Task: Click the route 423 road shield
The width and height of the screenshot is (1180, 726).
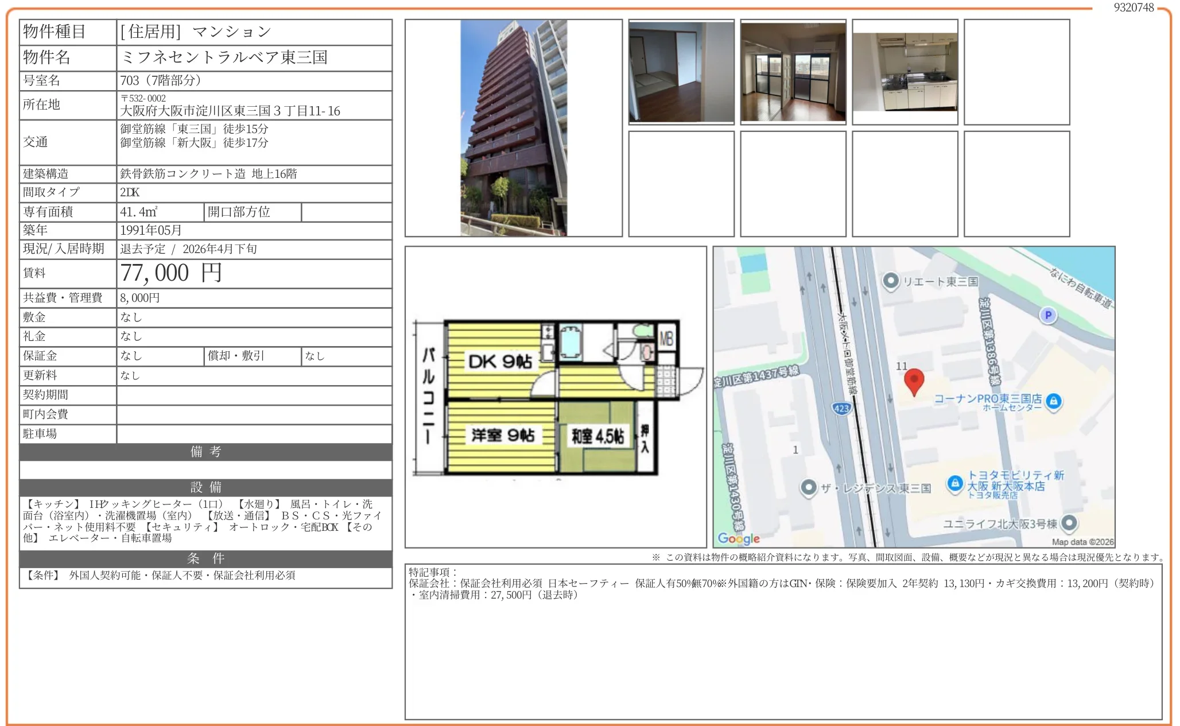Action: (x=841, y=409)
